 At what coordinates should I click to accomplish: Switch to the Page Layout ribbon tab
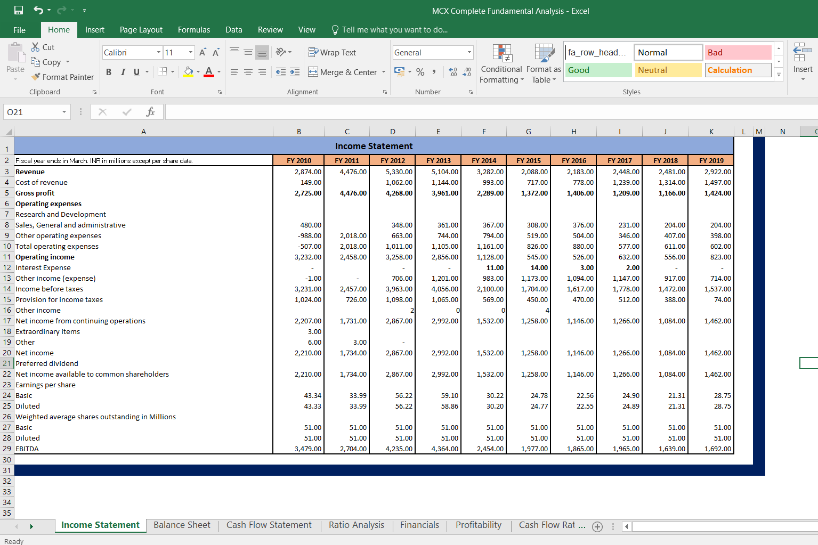pos(141,30)
